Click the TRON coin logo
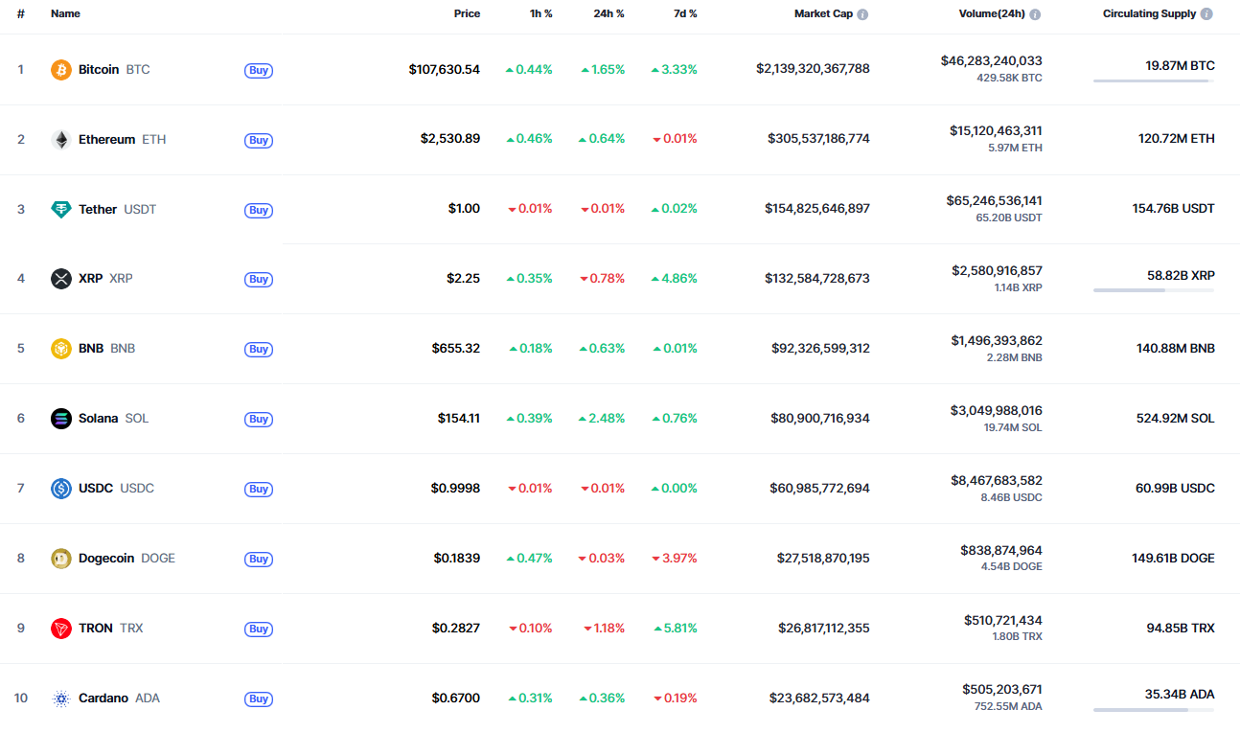The width and height of the screenshot is (1240, 733). pos(61,629)
